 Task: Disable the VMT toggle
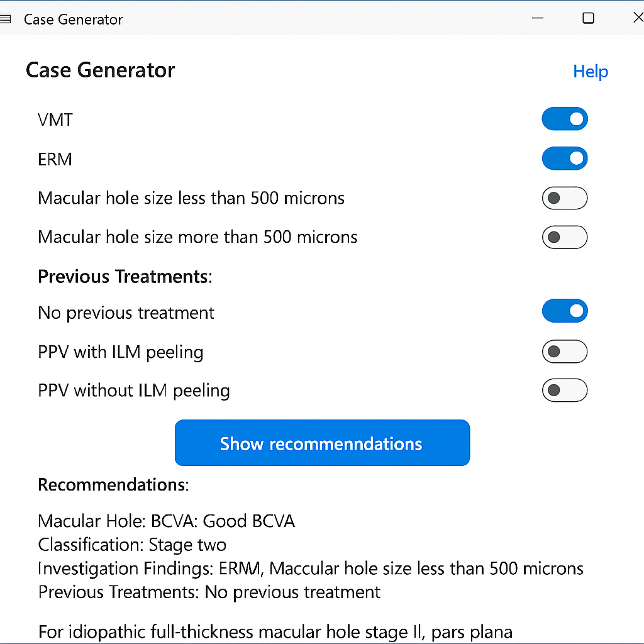click(564, 119)
